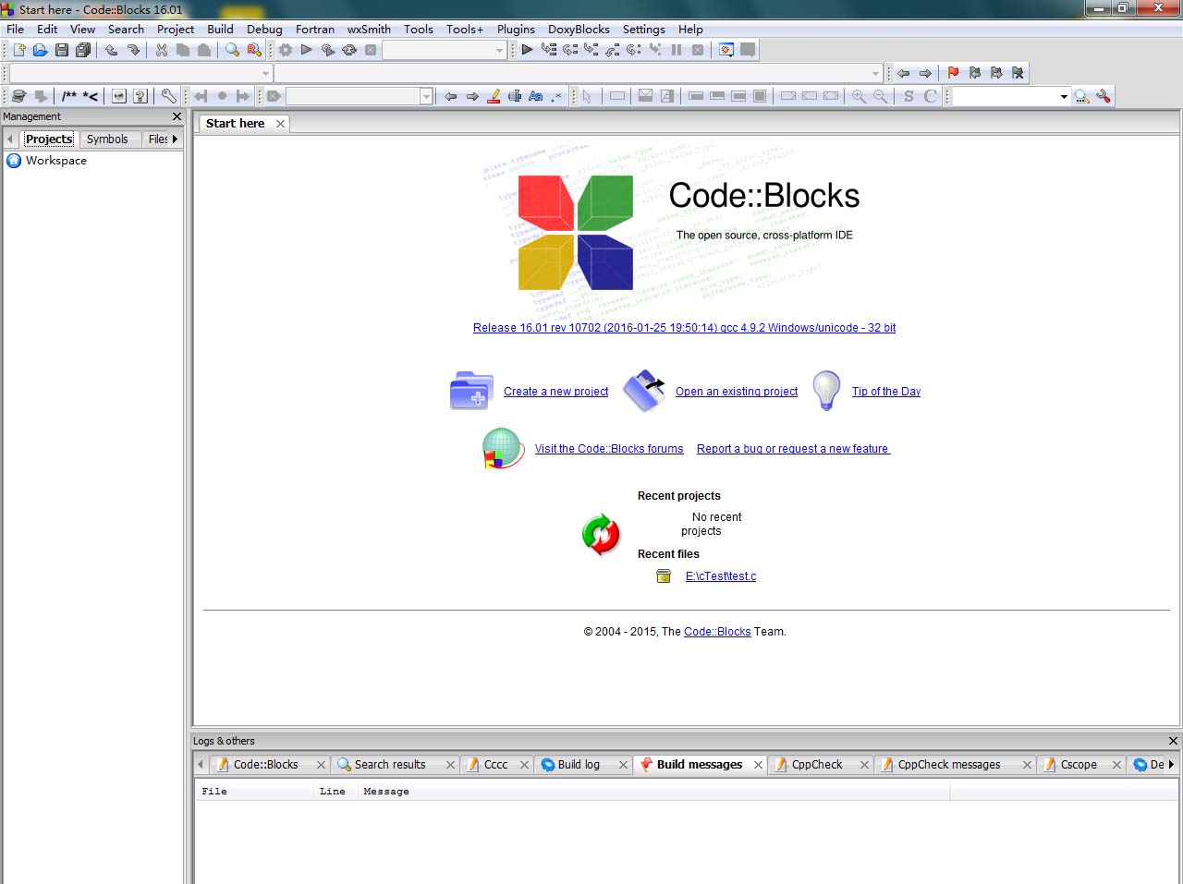Image resolution: width=1183 pixels, height=884 pixels.
Task: Click the DoxyBlocks wrench preferences icon
Action: pos(168,96)
